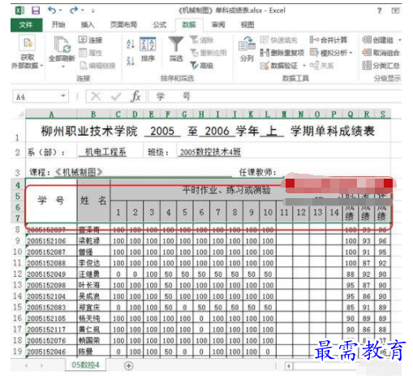This screenshot has height=376, width=413.
Task: Expand What-If Analysis dropdown arrow
Action: (x=351, y=53)
